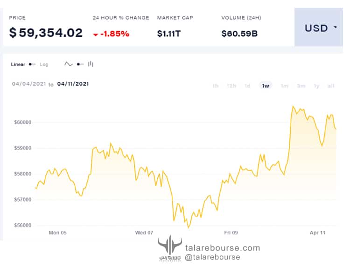The width and height of the screenshot is (350, 267).
Task: Open the USD currency dropdown
Action: point(319,27)
